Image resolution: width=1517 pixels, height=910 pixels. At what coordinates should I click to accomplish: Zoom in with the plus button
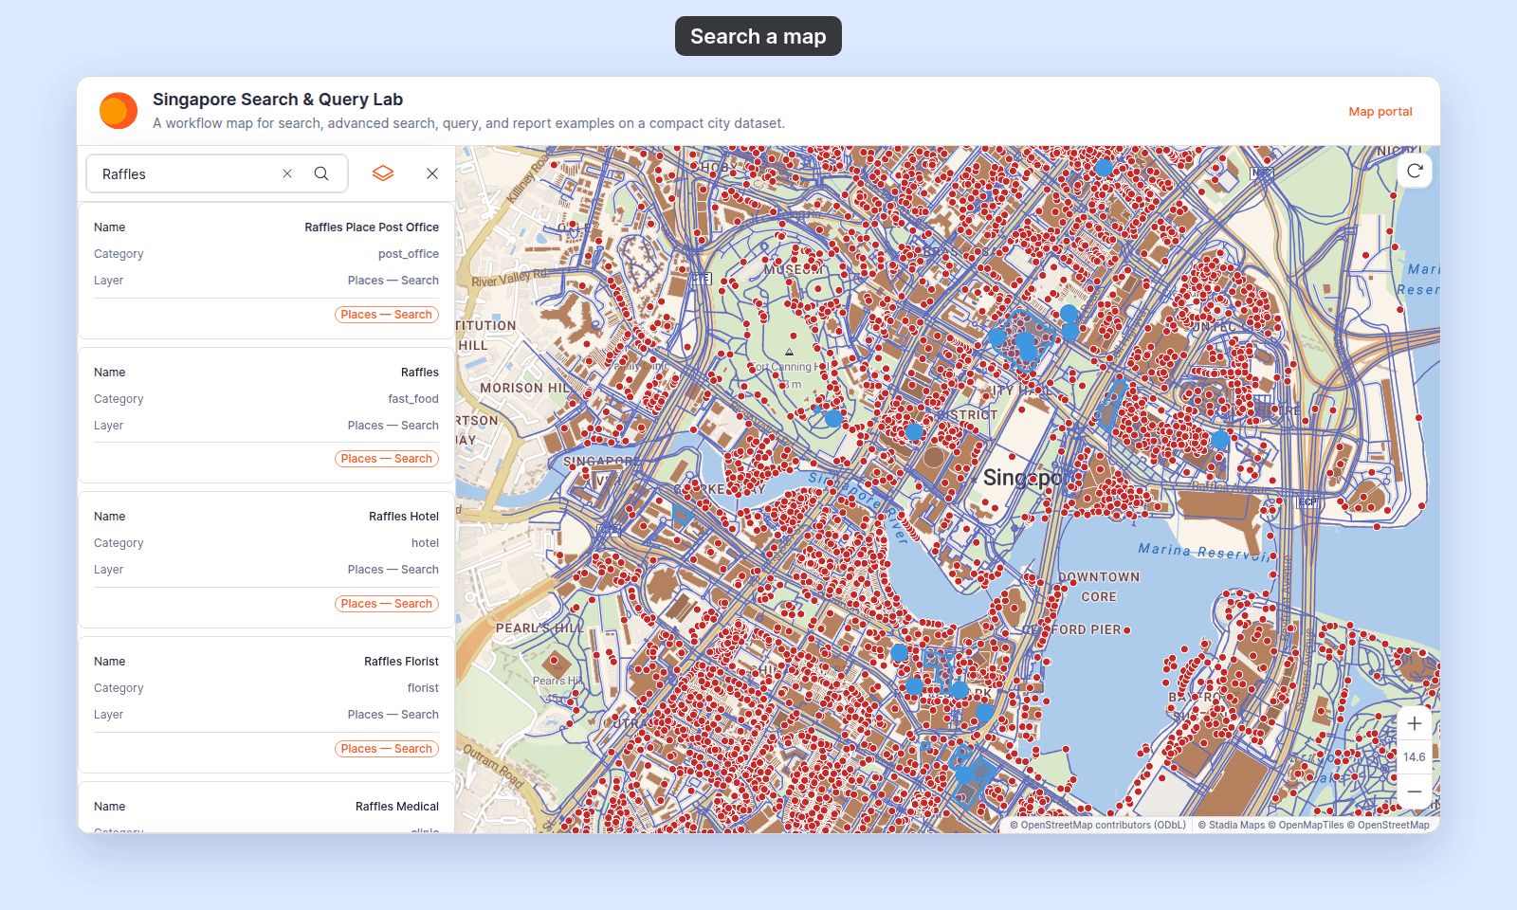[x=1415, y=724]
